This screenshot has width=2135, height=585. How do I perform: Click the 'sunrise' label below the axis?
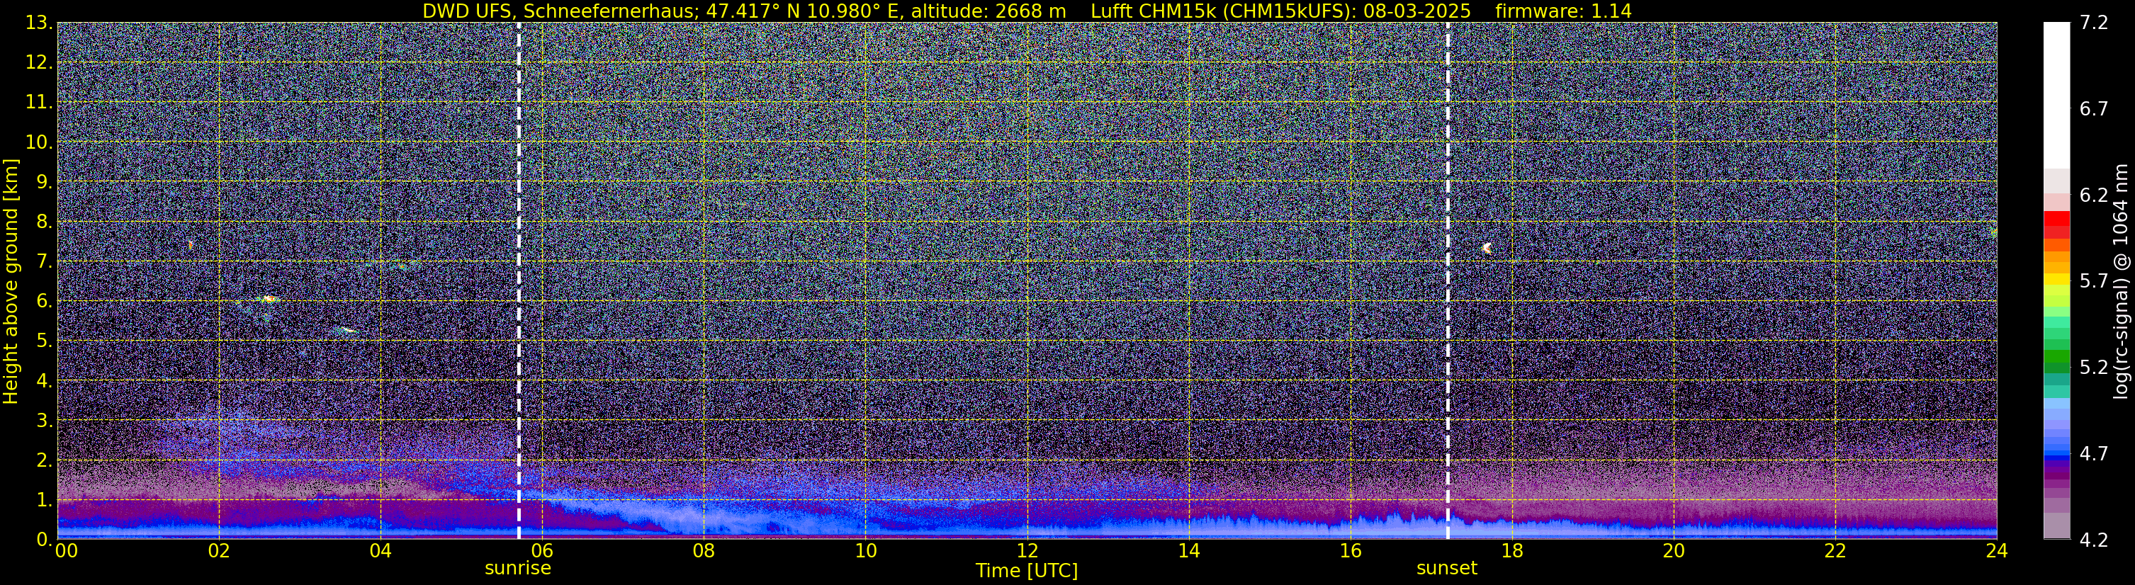click(x=518, y=569)
